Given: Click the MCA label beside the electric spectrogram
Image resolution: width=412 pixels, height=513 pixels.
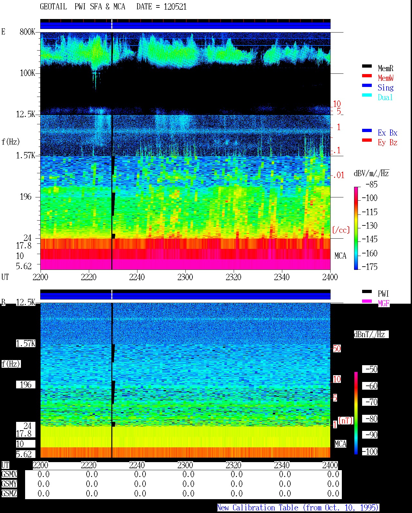Looking at the screenshot, I should tap(340, 256).
